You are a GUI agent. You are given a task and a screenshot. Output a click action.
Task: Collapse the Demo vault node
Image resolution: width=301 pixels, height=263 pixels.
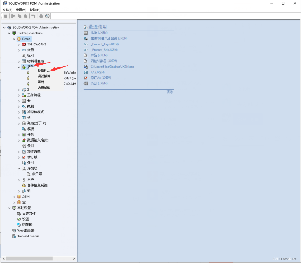(x=14, y=39)
